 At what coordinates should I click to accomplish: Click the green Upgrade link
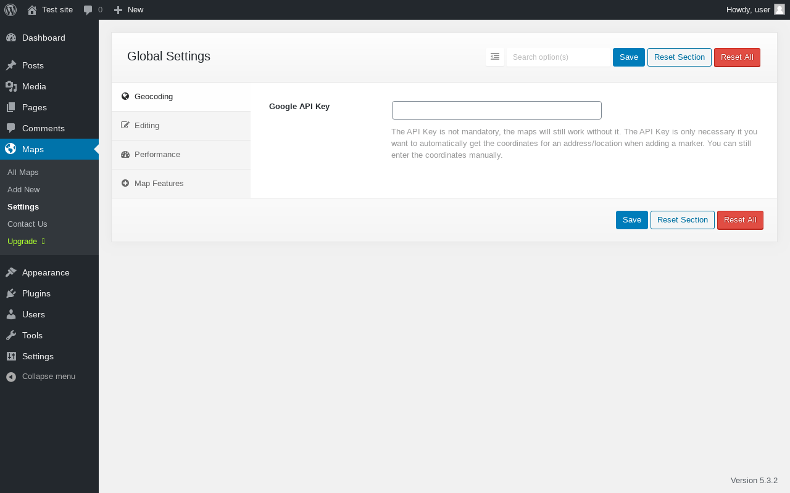tap(22, 242)
